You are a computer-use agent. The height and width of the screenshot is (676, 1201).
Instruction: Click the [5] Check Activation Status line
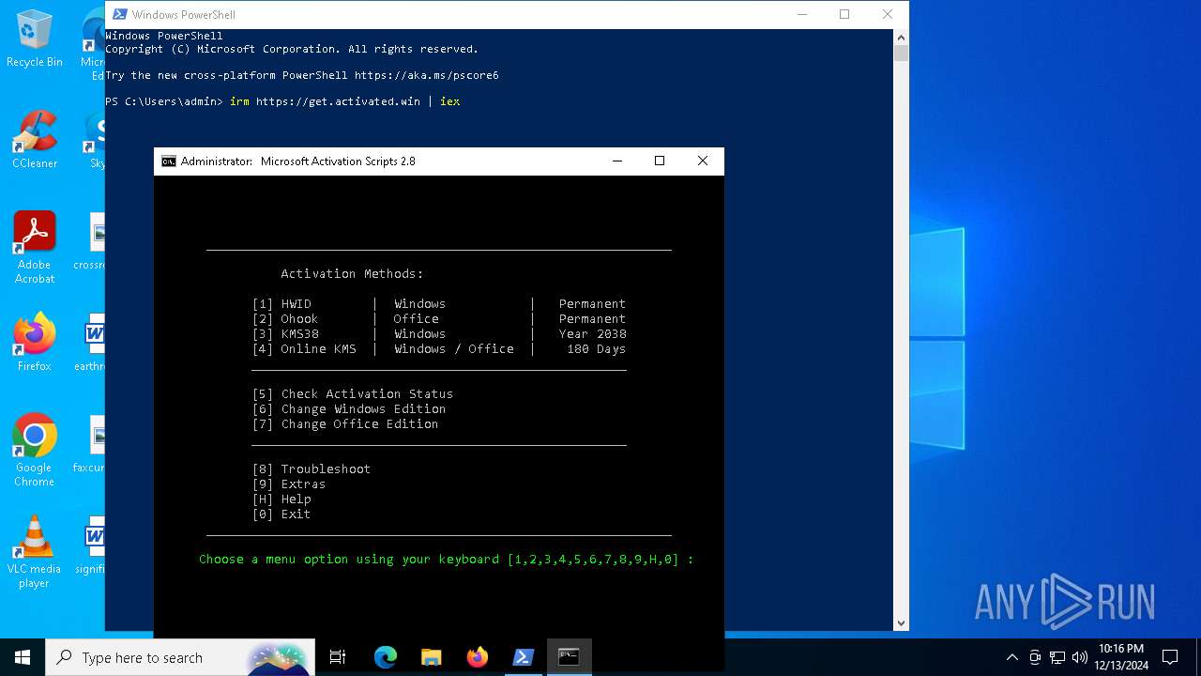tap(353, 394)
